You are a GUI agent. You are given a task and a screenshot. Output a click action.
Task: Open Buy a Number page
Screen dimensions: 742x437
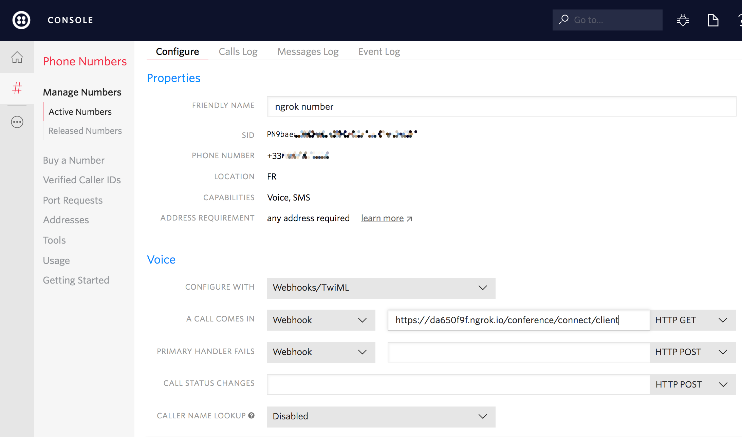[74, 160]
